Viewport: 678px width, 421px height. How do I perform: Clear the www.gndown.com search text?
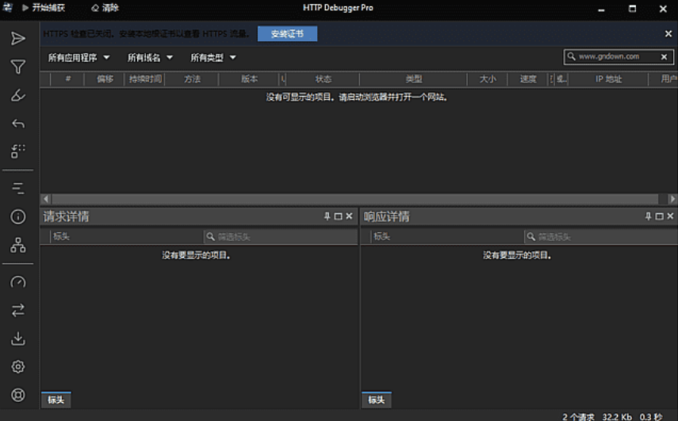pos(665,56)
